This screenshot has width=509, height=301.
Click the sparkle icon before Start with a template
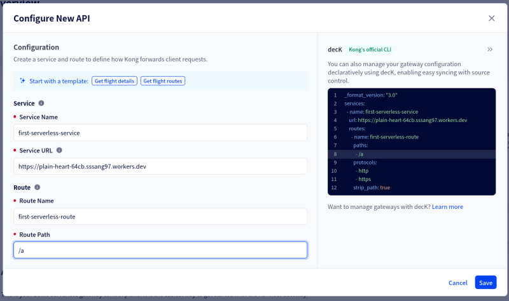(22, 81)
